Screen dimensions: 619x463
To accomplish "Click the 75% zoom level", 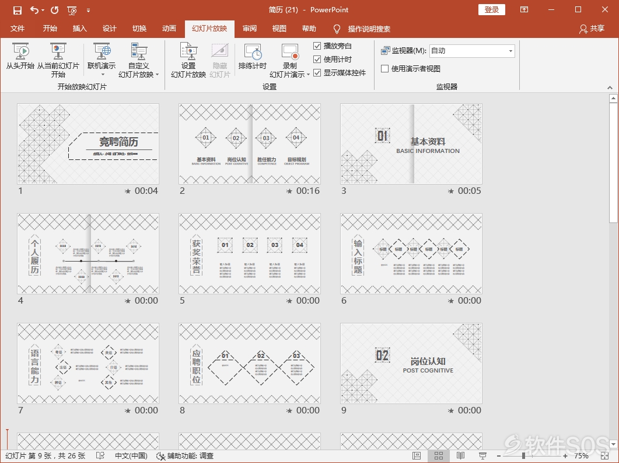I will click(581, 456).
